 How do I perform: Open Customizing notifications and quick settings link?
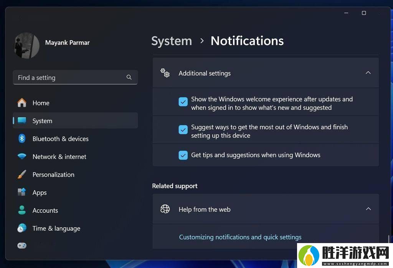point(240,237)
